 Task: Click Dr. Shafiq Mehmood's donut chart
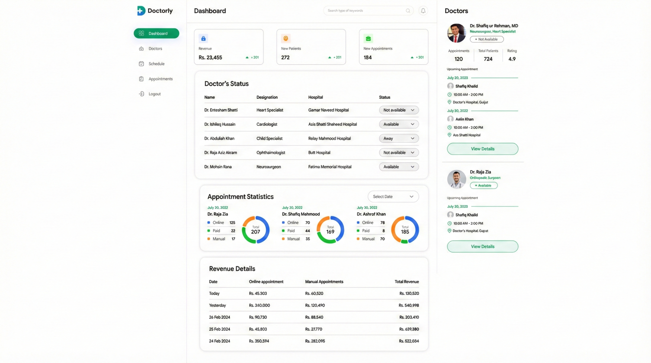(330, 230)
